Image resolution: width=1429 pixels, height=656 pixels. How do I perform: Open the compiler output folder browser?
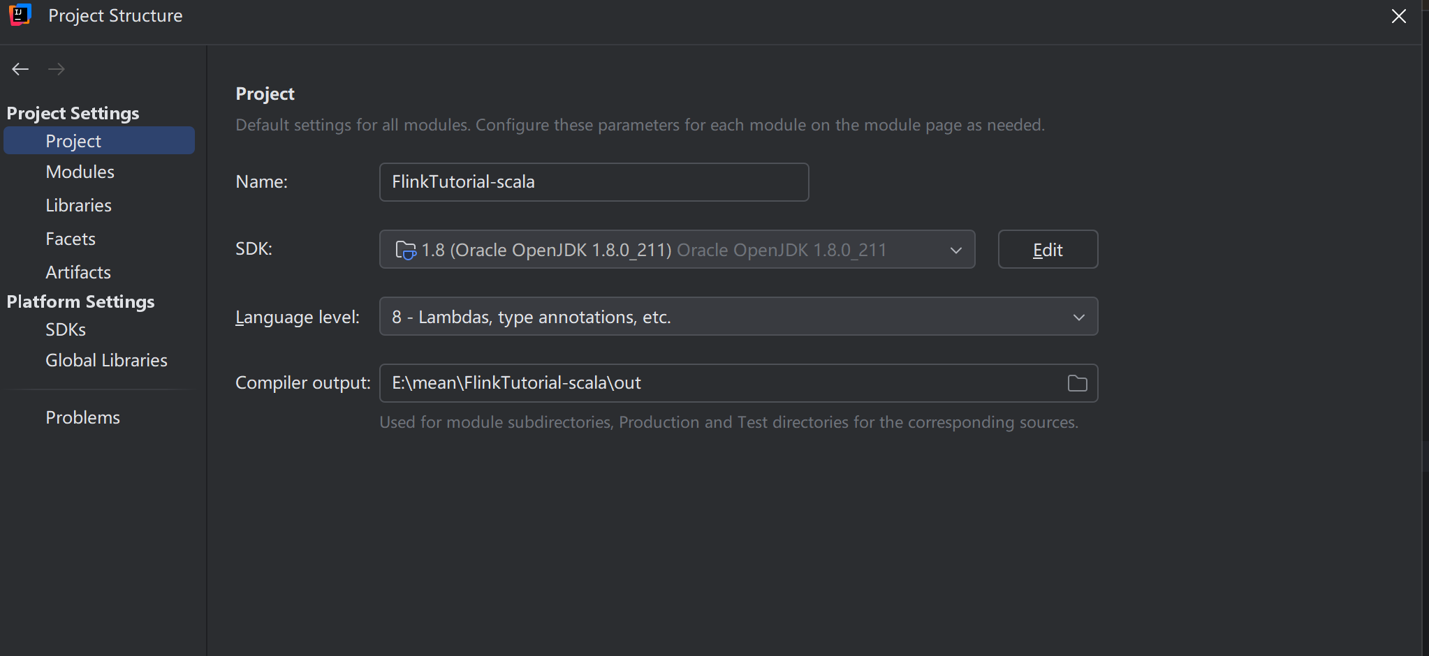[x=1077, y=383]
